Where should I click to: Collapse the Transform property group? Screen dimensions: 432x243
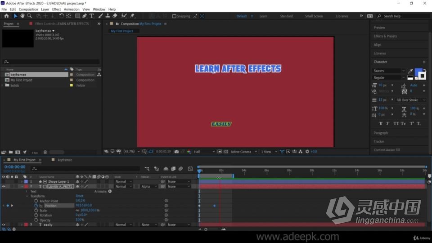coord(27,196)
